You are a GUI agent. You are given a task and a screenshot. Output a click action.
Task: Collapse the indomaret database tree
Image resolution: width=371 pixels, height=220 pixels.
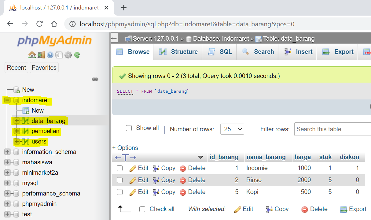point(7,100)
